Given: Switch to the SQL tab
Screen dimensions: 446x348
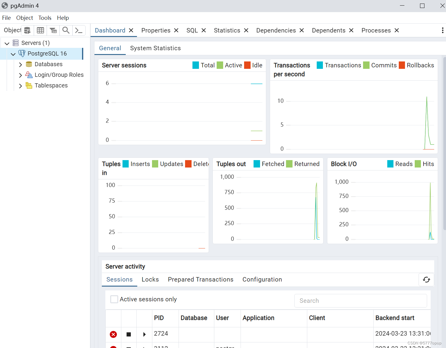Looking at the screenshot, I should 192,30.
